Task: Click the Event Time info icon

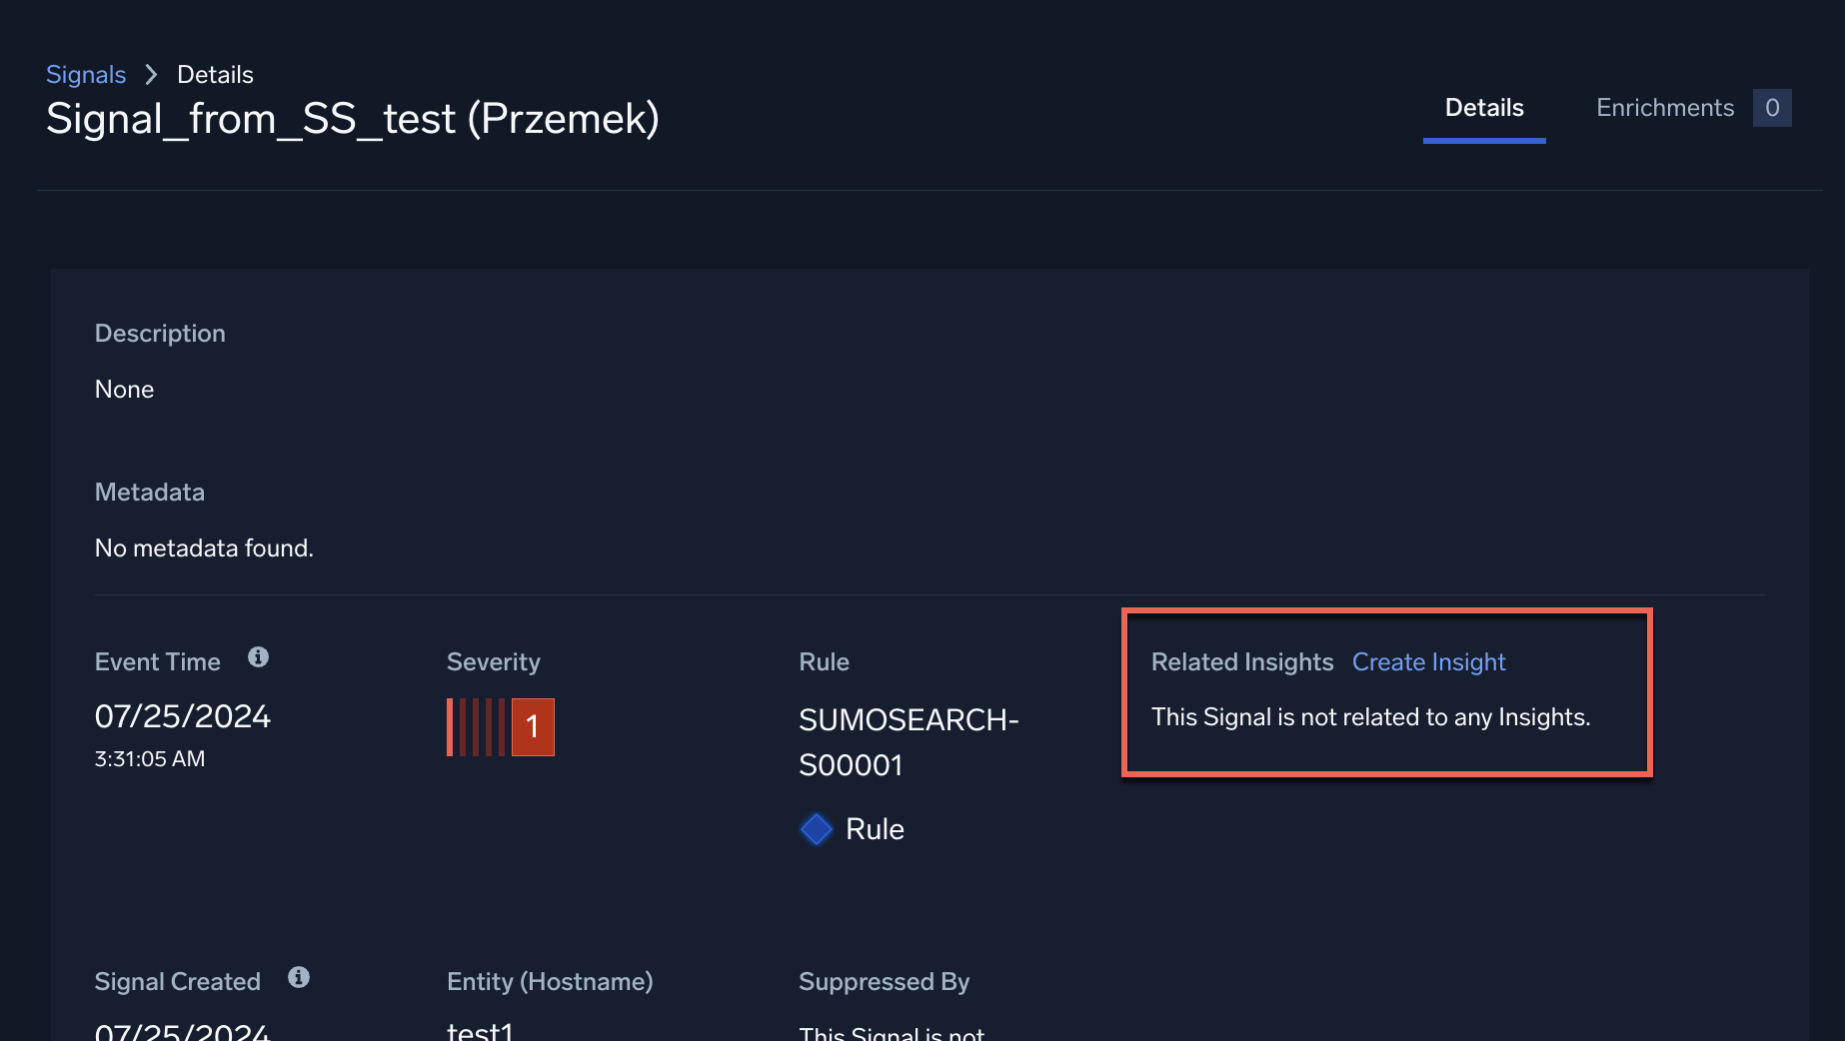Action: (x=258, y=657)
